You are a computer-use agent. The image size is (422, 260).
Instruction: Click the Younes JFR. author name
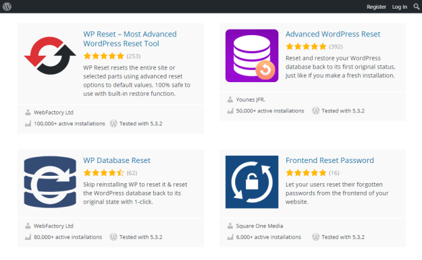pos(250,100)
